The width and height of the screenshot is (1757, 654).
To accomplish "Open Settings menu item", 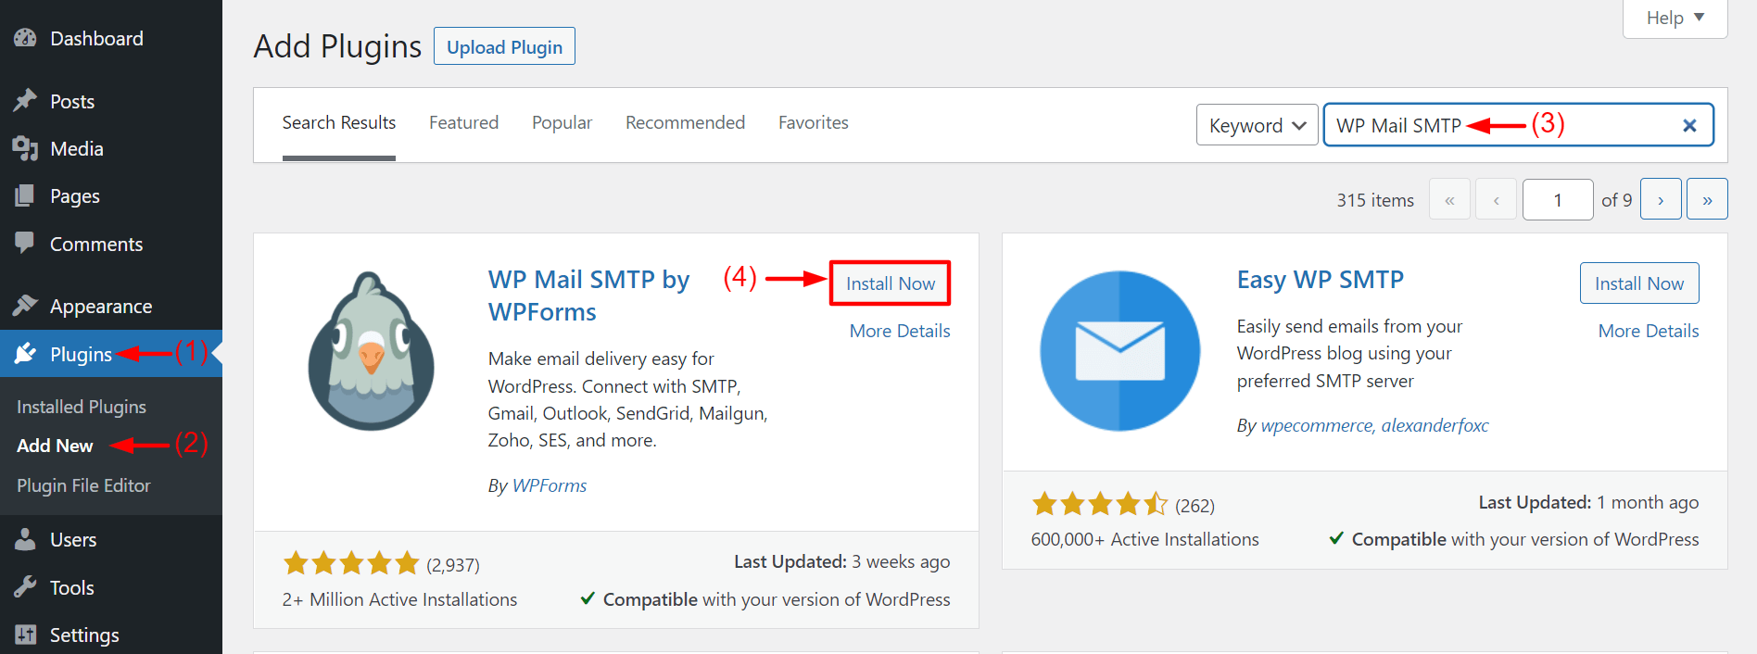I will [111, 635].
